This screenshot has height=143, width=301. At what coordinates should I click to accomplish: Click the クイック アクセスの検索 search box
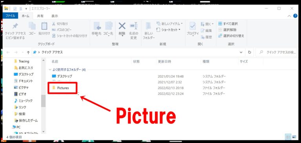tap(276, 52)
